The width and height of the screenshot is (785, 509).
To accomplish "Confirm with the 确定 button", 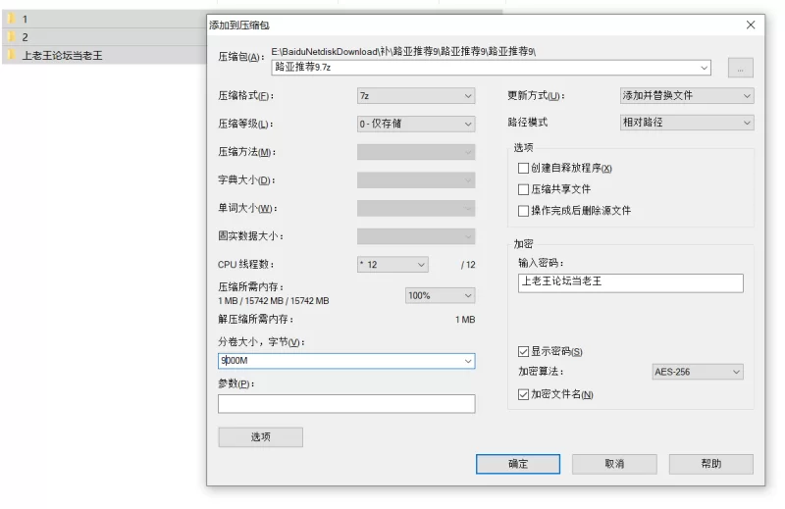I will coord(518,464).
